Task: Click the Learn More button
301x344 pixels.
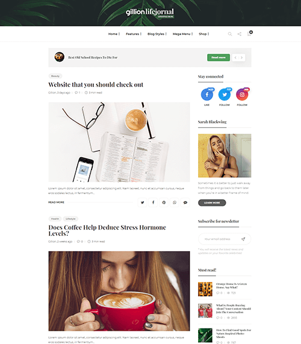Action: 212,202
